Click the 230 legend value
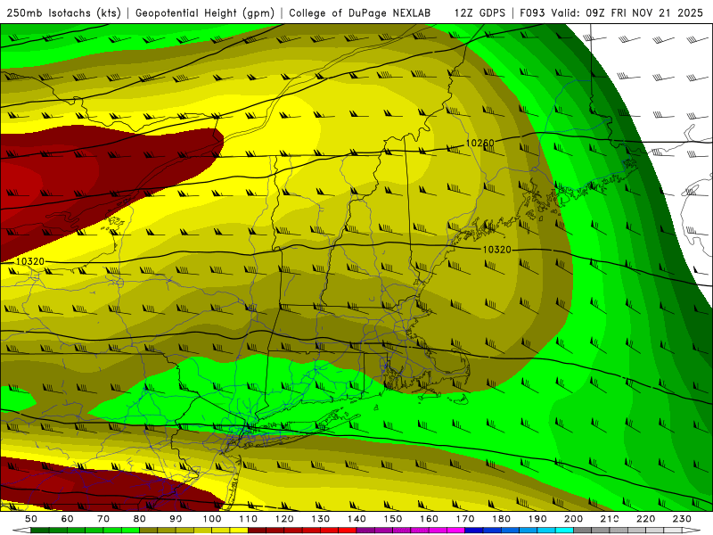 [x=682, y=519]
